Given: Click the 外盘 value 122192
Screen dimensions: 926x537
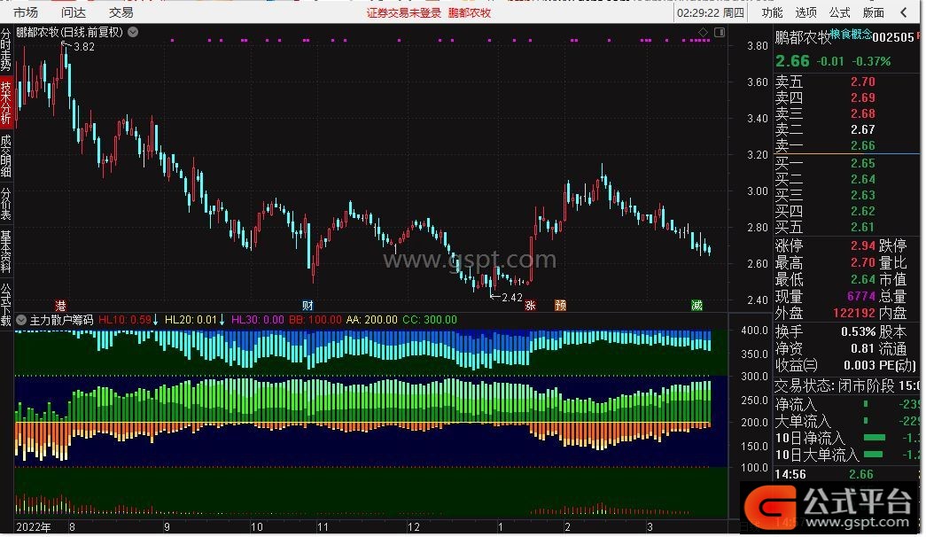Looking at the screenshot, I should point(854,313).
